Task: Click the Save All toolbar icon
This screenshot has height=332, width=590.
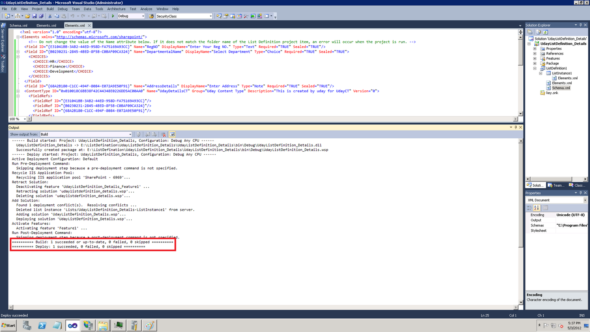Action: [x=41, y=16]
